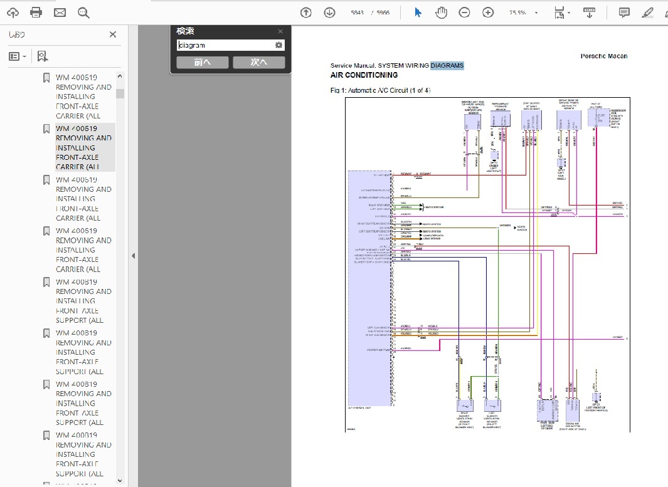Activate the hand pan tool

tap(441, 13)
